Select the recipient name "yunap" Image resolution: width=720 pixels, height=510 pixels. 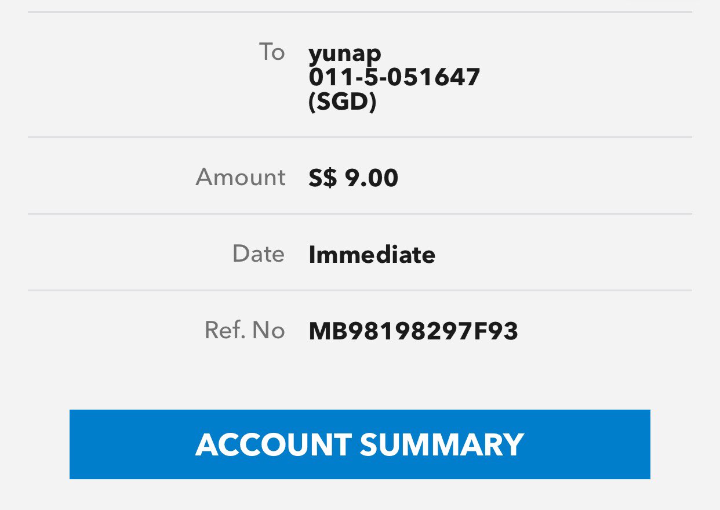[x=345, y=53]
